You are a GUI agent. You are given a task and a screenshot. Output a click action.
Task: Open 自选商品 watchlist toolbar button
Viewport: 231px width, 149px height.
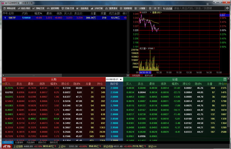(82, 8)
